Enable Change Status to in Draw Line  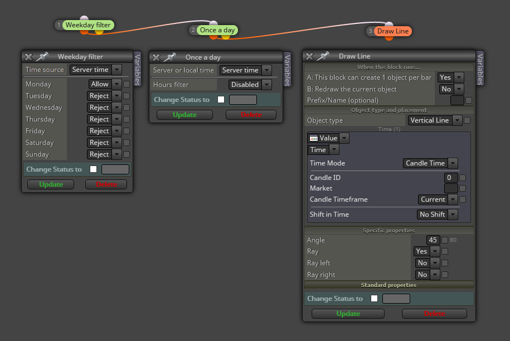click(375, 299)
